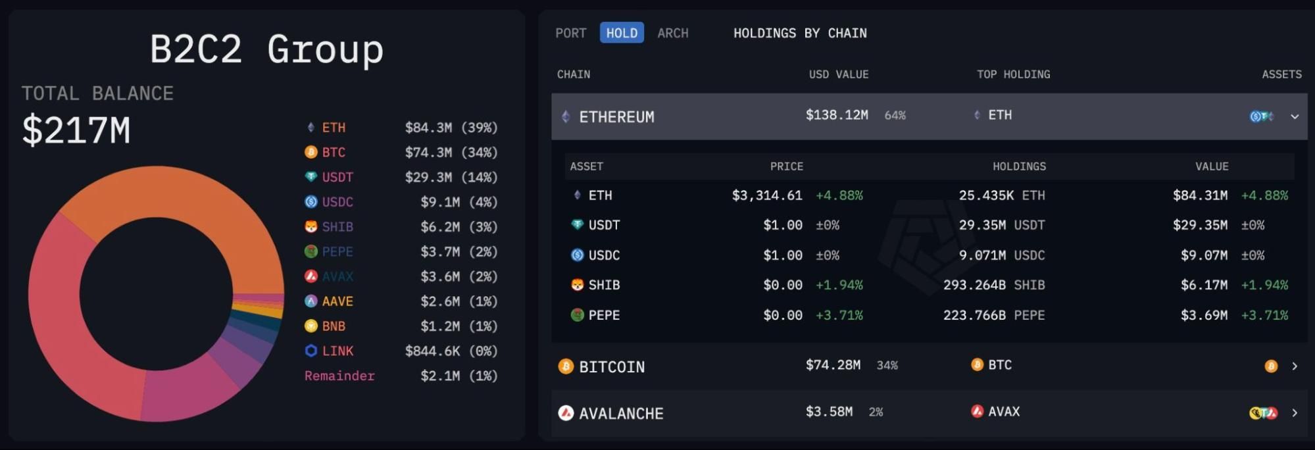Switch to the ARCH tab
The width and height of the screenshot is (1315, 450).
pos(673,33)
